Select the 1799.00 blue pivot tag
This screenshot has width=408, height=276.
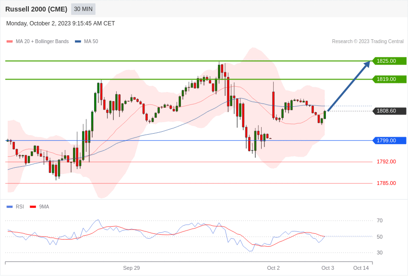389,140
